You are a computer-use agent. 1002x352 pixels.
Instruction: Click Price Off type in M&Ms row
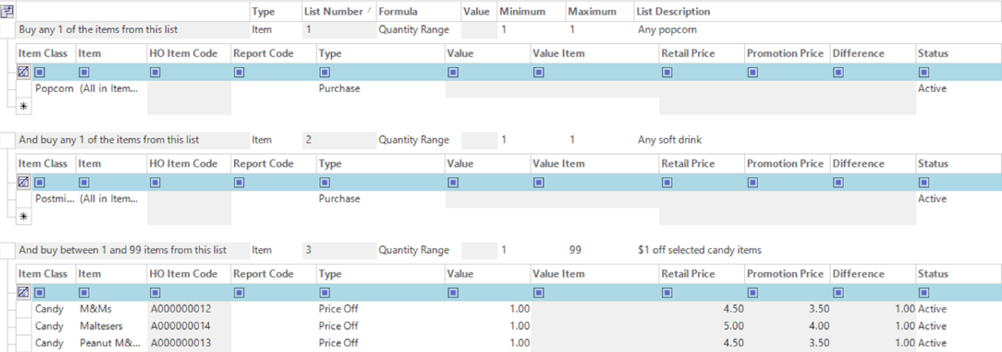click(x=338, y=309)
